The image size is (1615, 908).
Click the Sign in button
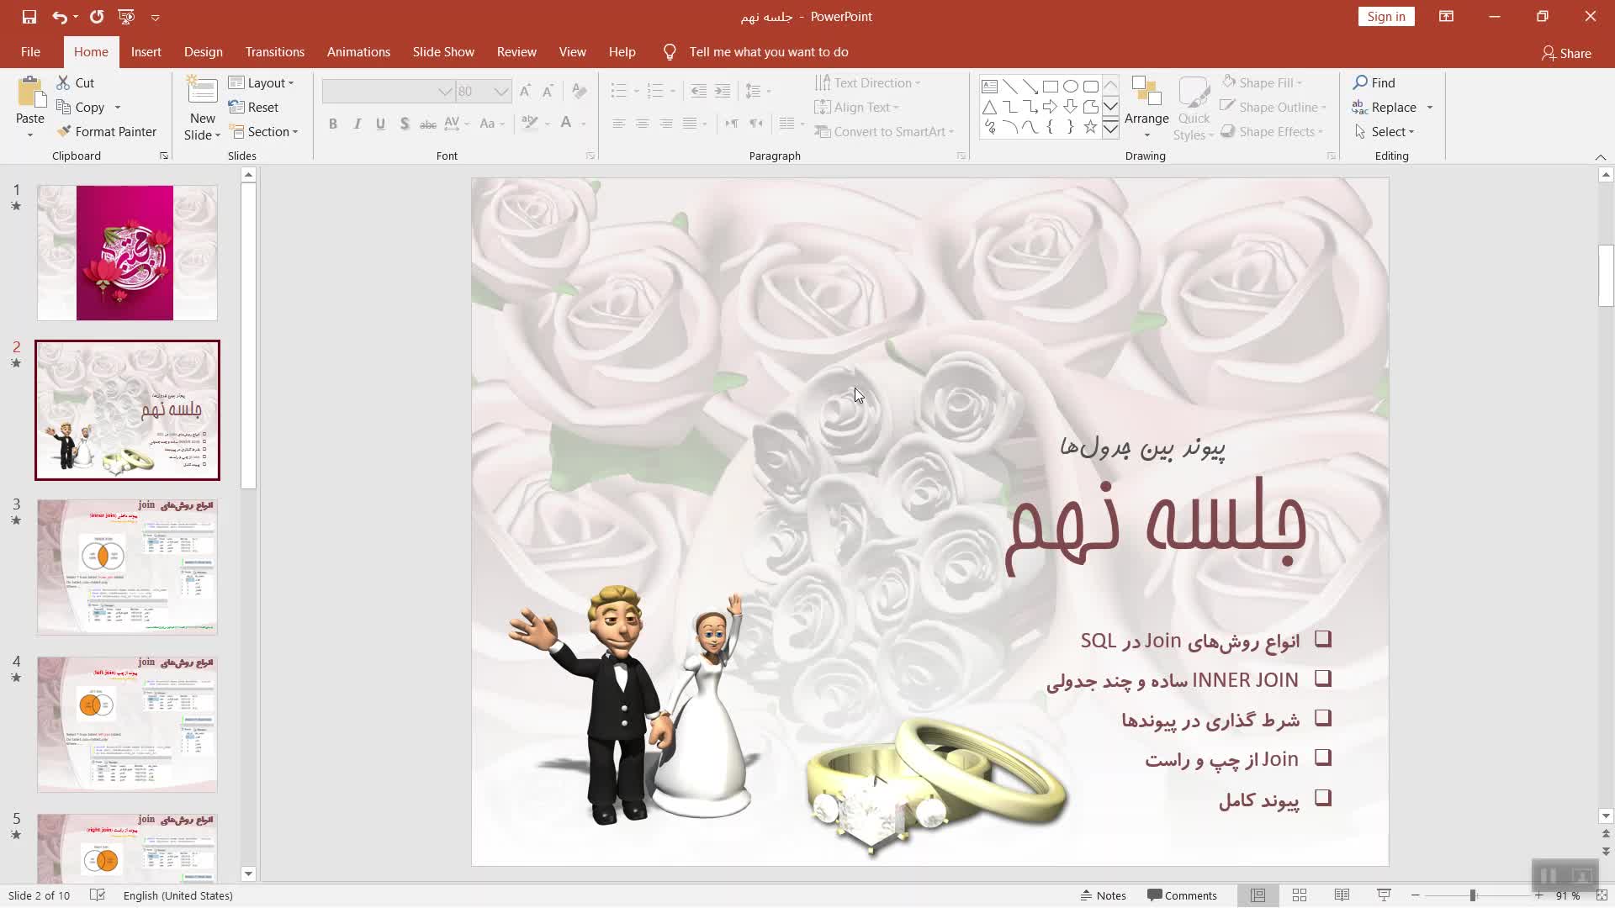1385,17
